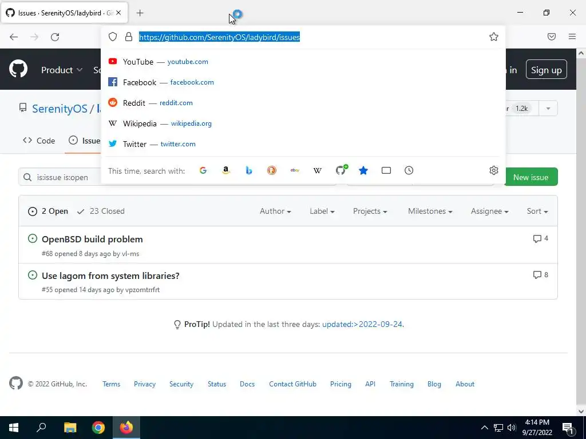Viewport: 586px width, 439px height.
Task: Open the taskbar notification center icon
Action: [x=568, y=428]
